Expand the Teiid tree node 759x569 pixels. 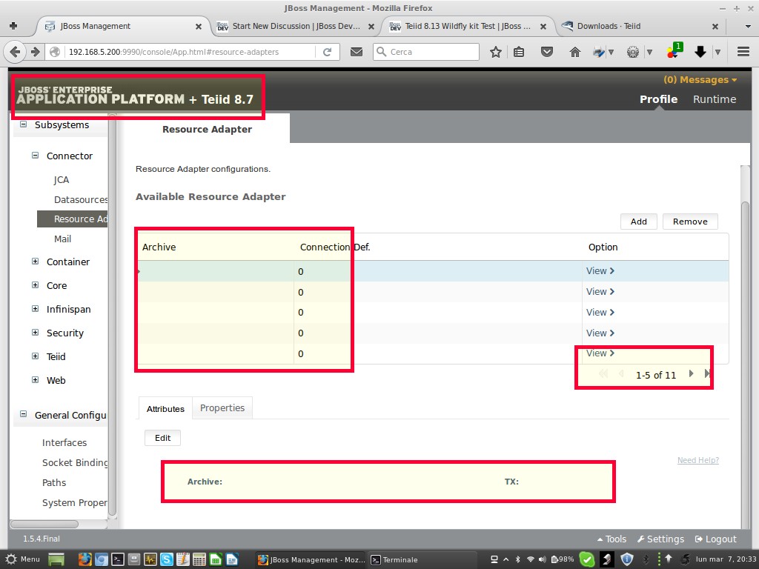35,356
